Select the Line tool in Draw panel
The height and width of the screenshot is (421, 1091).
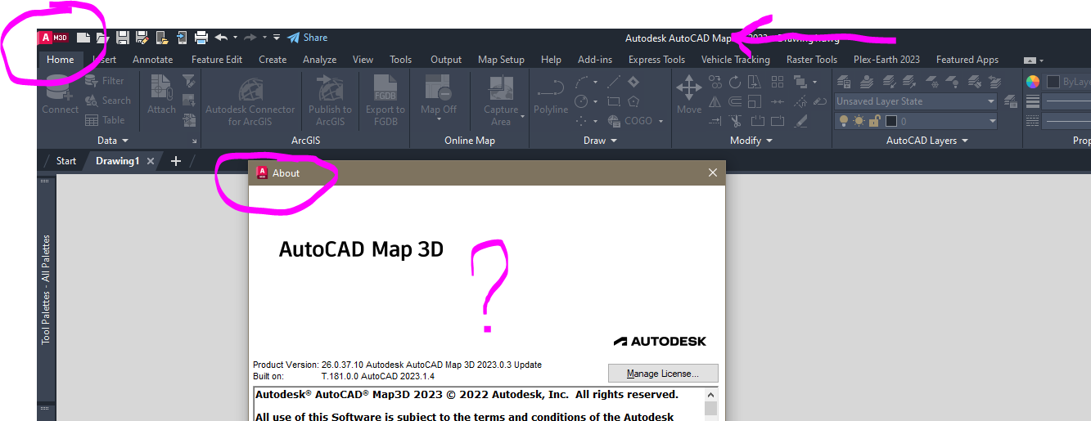[x=613, y=82]
